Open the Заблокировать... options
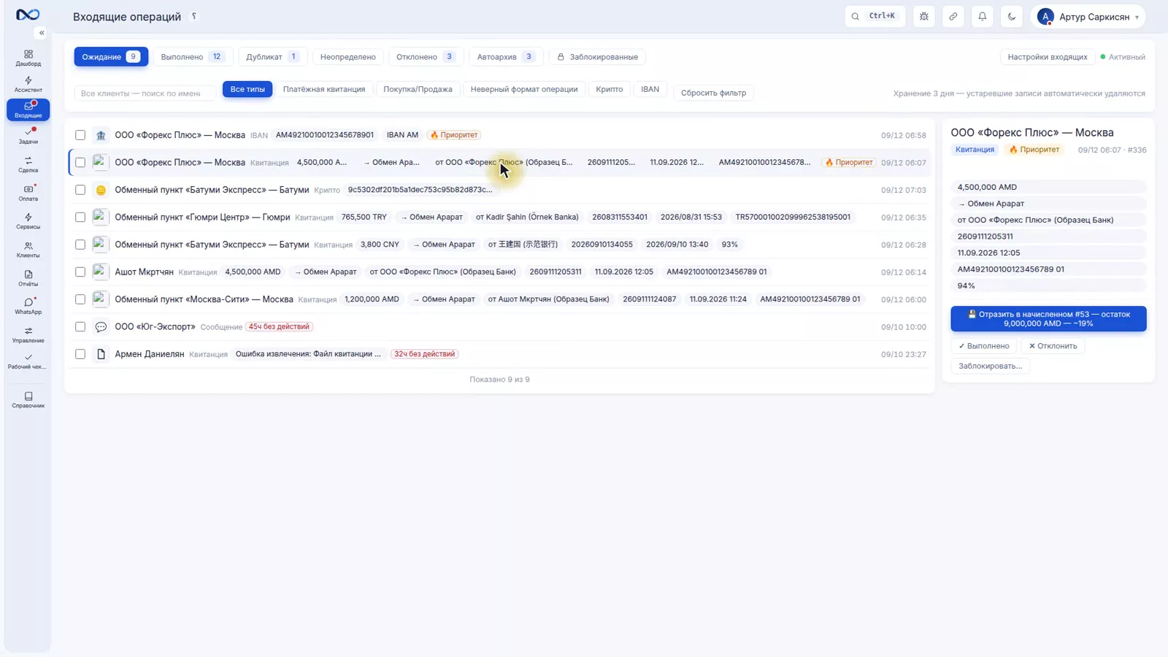 (990, 366)
